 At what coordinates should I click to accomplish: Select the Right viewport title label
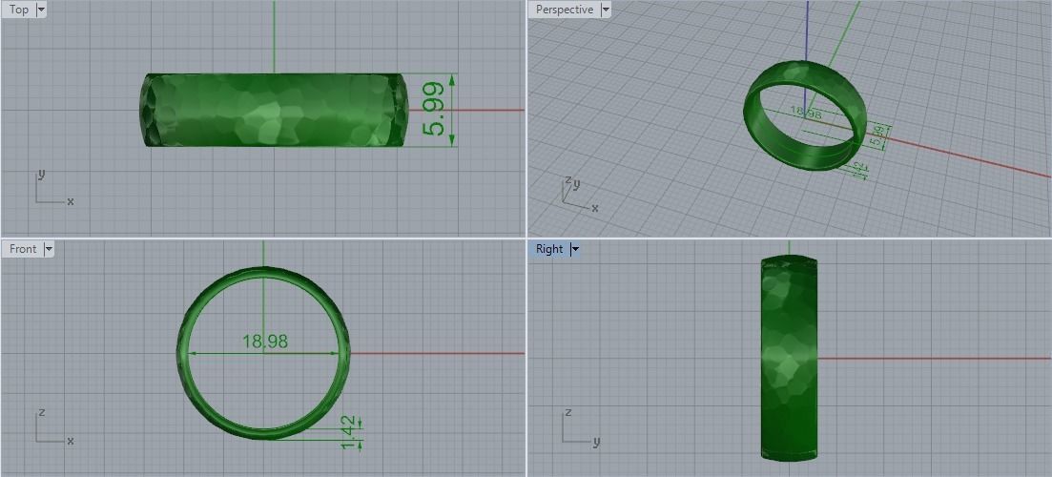[549, 249]
